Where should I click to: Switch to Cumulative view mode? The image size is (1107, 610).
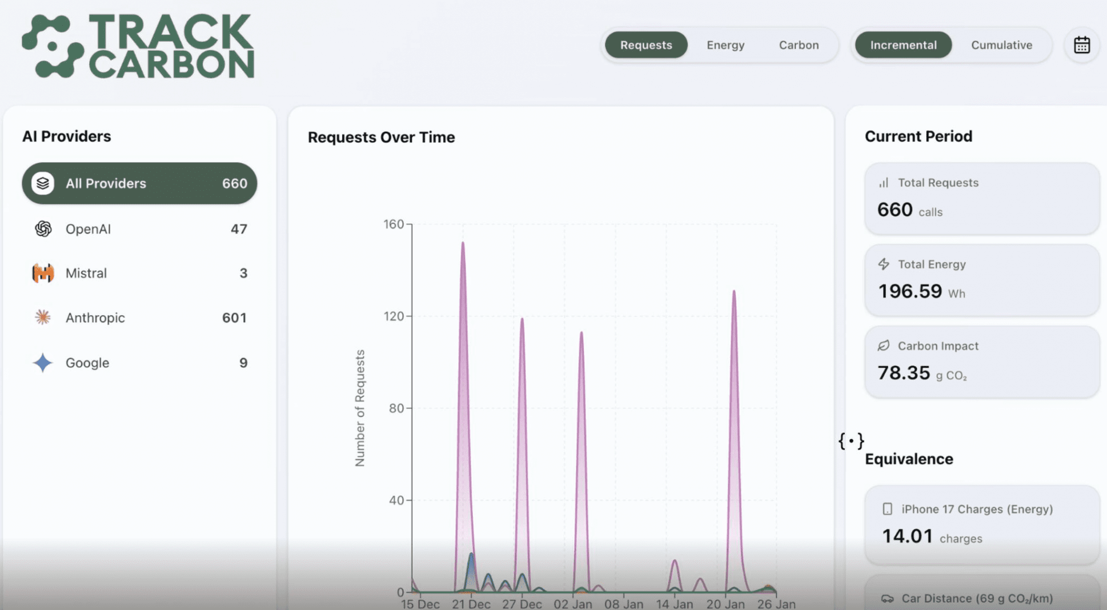coord(1001,45)
